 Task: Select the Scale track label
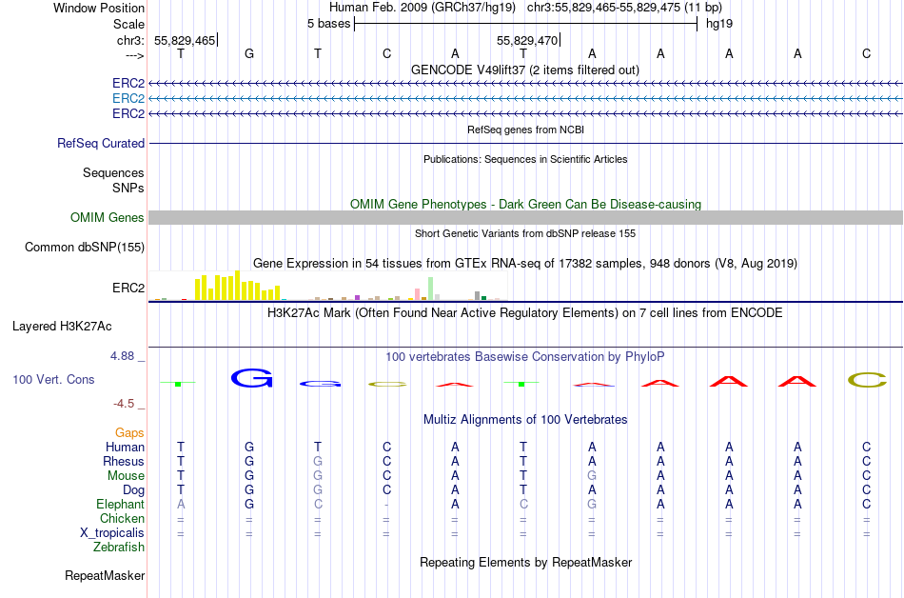128,24
